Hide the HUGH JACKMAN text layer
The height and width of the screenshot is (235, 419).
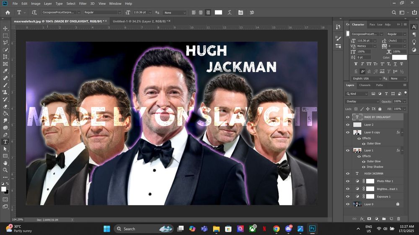coord(347,173)
